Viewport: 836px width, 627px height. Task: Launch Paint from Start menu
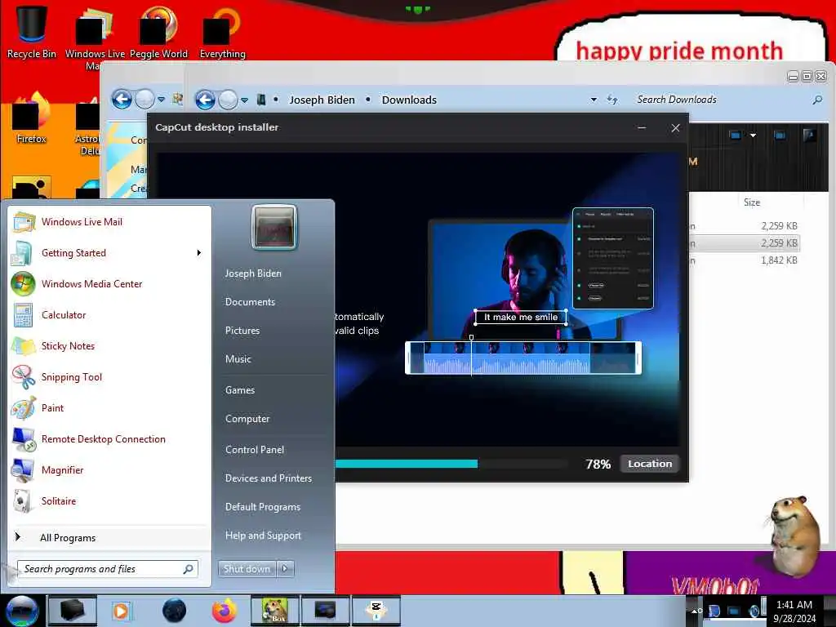(110, 408)
